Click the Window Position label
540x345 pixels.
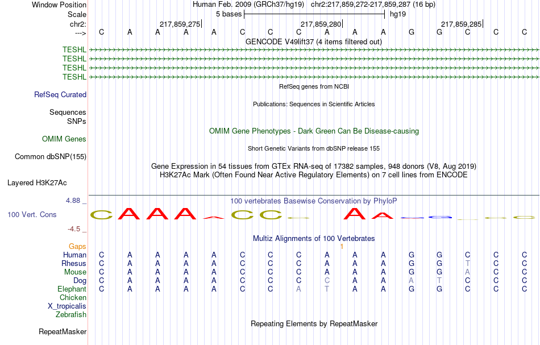[x=59, y=5]
